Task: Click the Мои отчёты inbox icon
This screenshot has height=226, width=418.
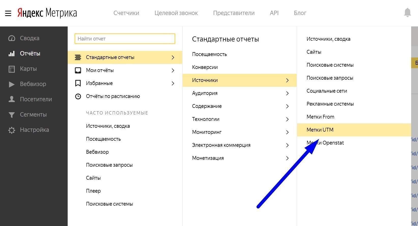Action: (78, 70)
